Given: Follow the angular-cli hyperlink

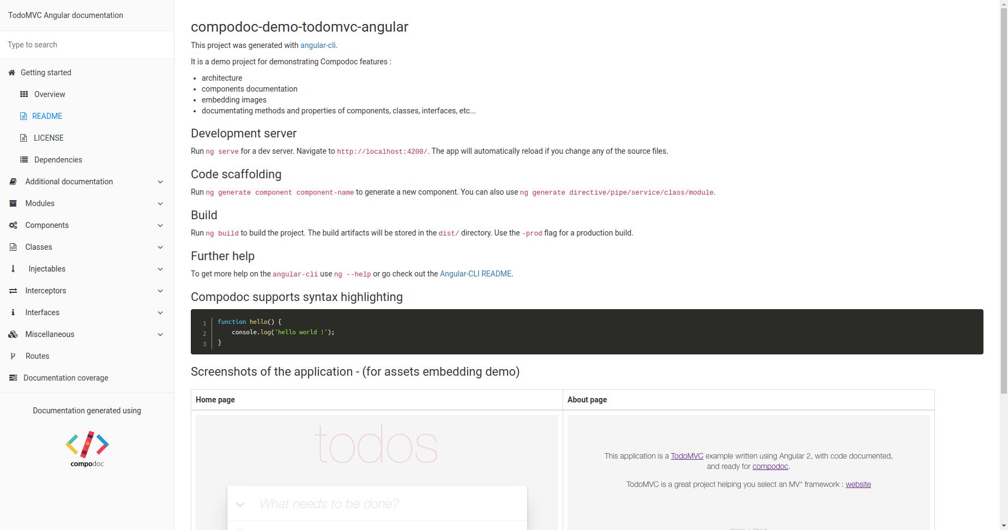Looking at the screenshot, I should (x=318, y=45).
